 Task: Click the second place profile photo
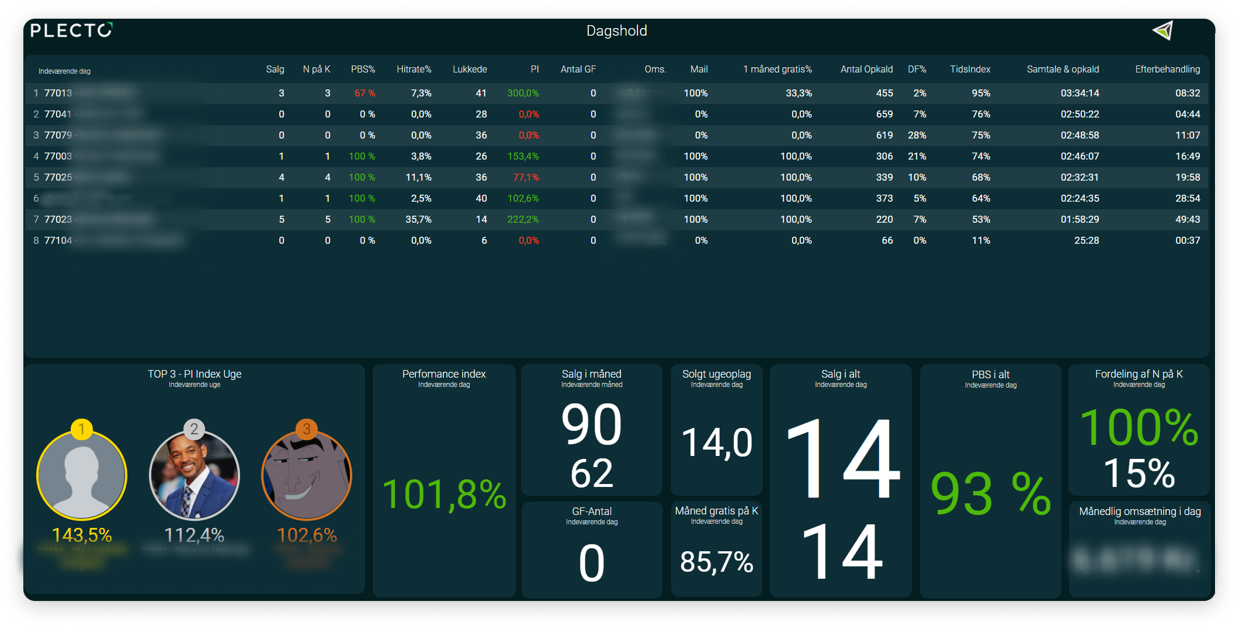coord(195,475)
